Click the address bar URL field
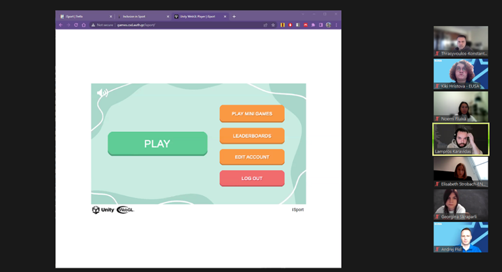This screenshot has height=272, width=502. click(x=167, y=25)
